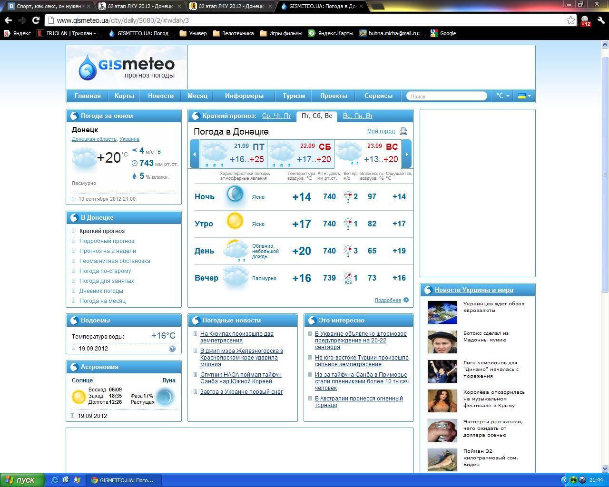Click the bookmark star in address bar
This screenshot has width=609, height=487.
pos(570,20)
